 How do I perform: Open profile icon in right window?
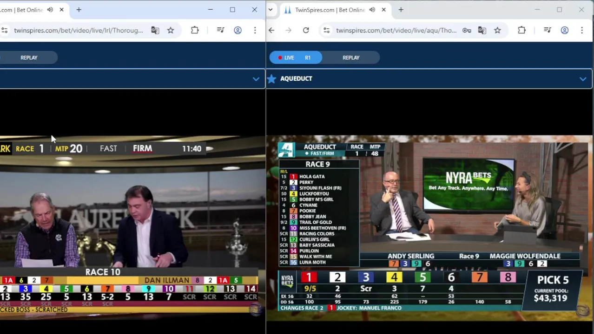(x=564, y=30)
